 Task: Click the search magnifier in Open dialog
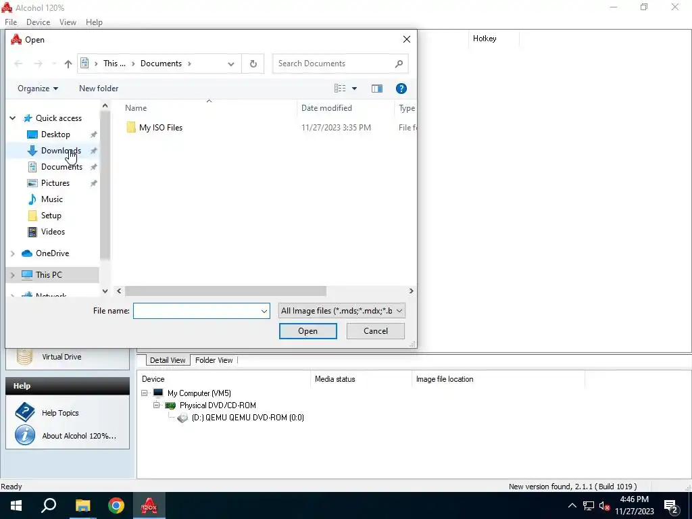pos(399,64)
